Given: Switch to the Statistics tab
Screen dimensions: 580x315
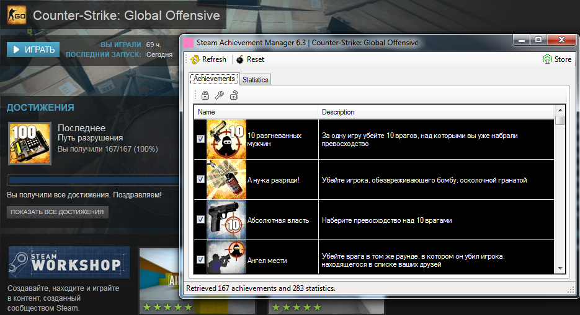Looking at the screenshot, I should pyautogui.click(x=255, y=80).
